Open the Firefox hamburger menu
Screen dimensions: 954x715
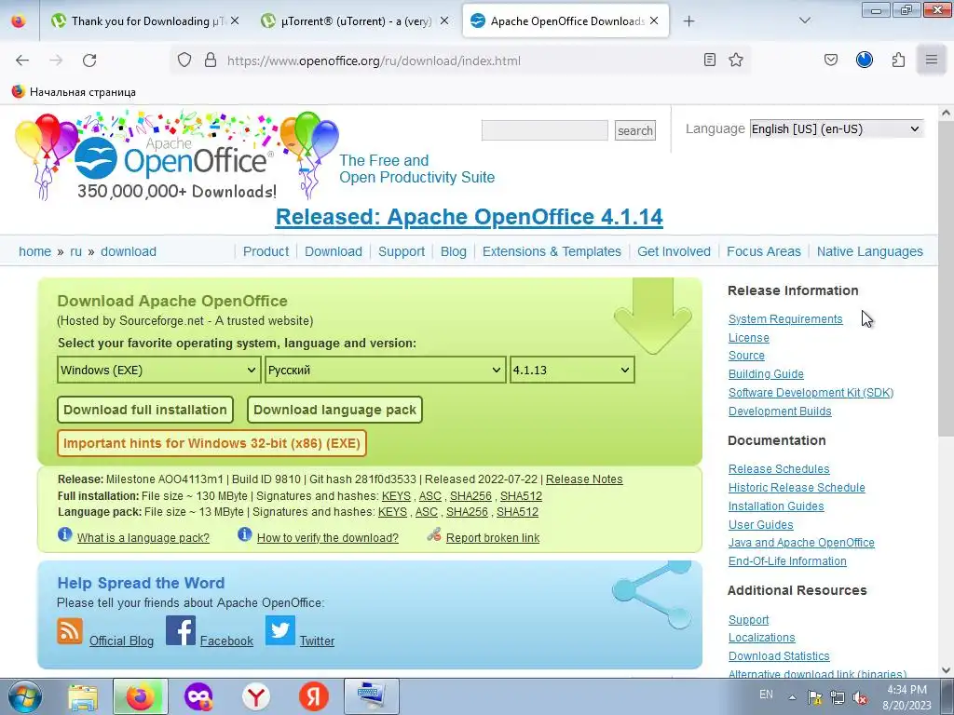[932, 61]
